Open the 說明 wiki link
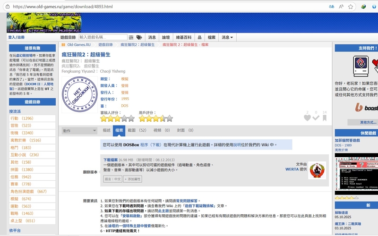This screenshot has width=378, height=236. pos(237,145)
